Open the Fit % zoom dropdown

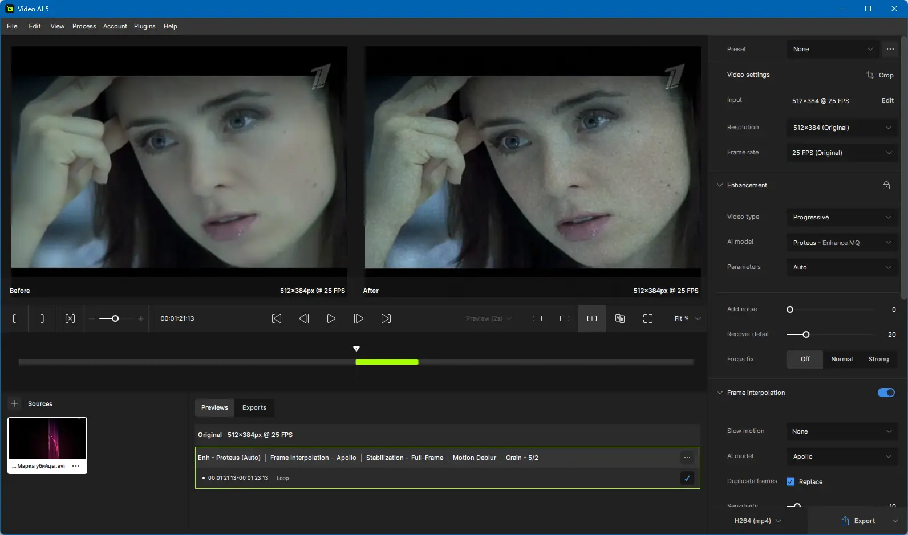click(x=687, y=318)
